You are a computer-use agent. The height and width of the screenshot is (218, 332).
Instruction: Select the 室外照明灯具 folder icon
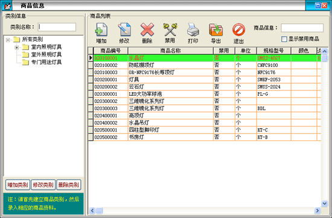(x=25, y=54)
